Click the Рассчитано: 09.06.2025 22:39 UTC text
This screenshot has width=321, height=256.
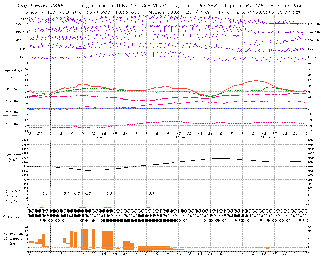(x=260, y=12)
